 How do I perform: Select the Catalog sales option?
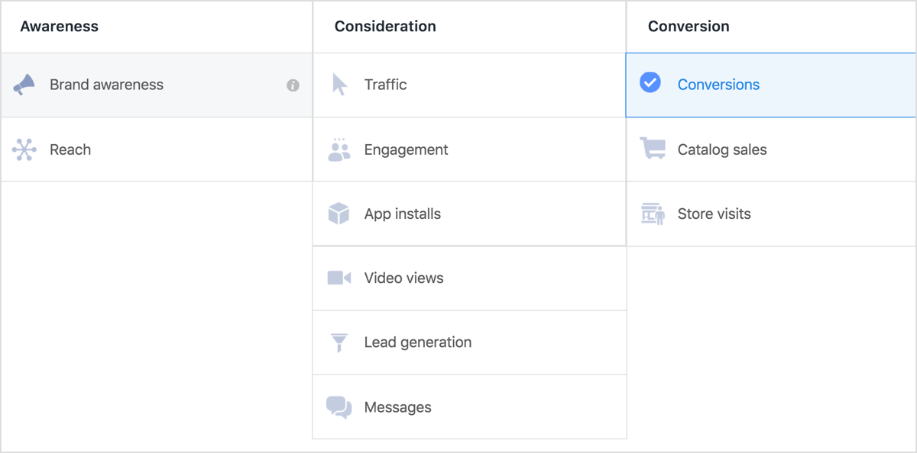[771, 149]
